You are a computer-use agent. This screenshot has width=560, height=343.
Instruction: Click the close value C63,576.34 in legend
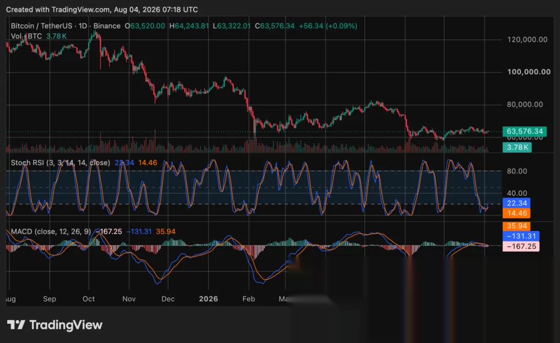275,26
